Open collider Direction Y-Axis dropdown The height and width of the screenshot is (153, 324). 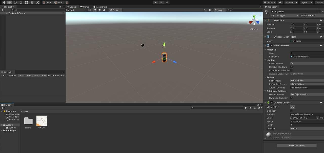click(x=307, y=128)
